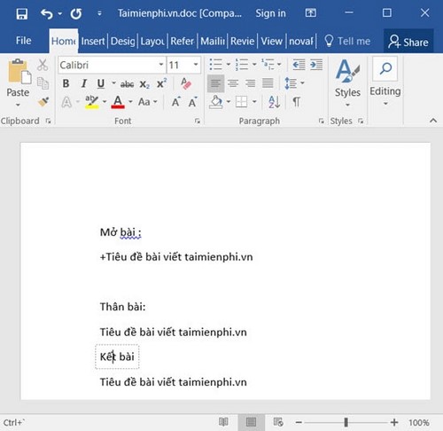
Task: Apply numbered list
Action: coord(241,64)
